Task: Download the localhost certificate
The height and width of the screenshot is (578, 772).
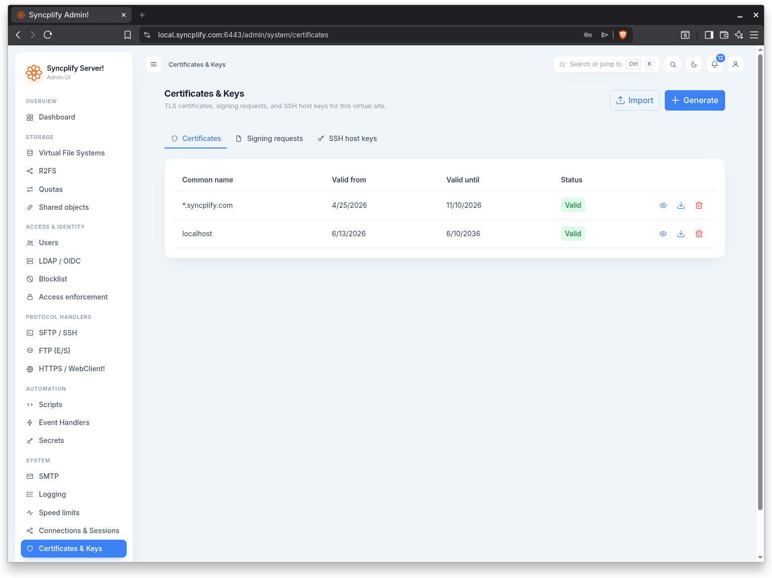Action: tap(681, 234)
